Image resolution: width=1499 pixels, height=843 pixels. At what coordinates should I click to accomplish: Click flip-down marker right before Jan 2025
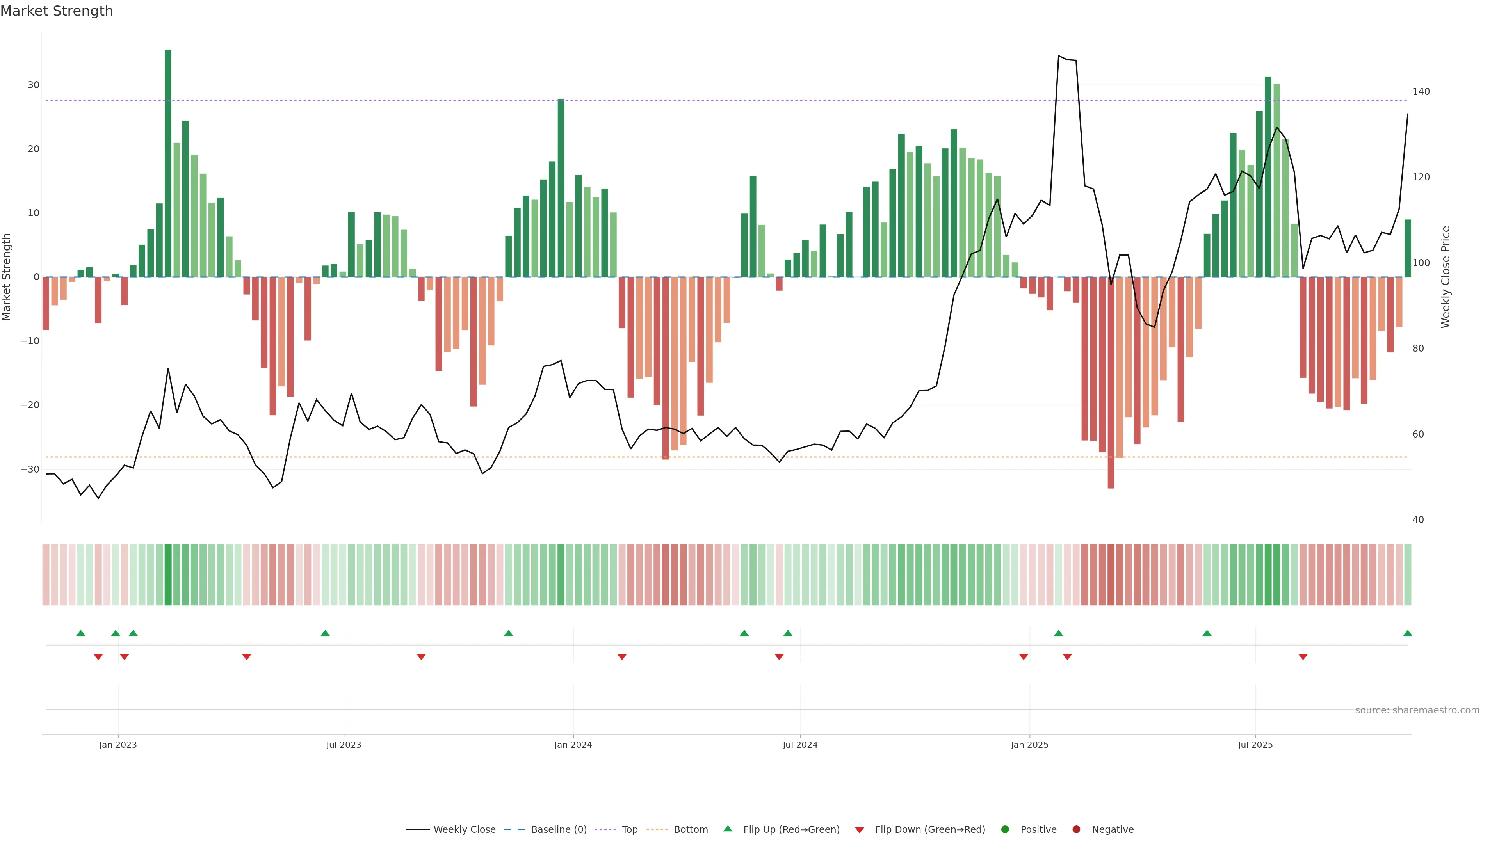[1024, 657]
